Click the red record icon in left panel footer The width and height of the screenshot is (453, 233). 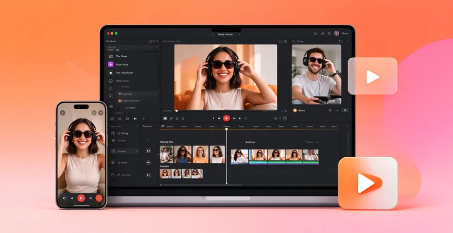tap(112, 119)
